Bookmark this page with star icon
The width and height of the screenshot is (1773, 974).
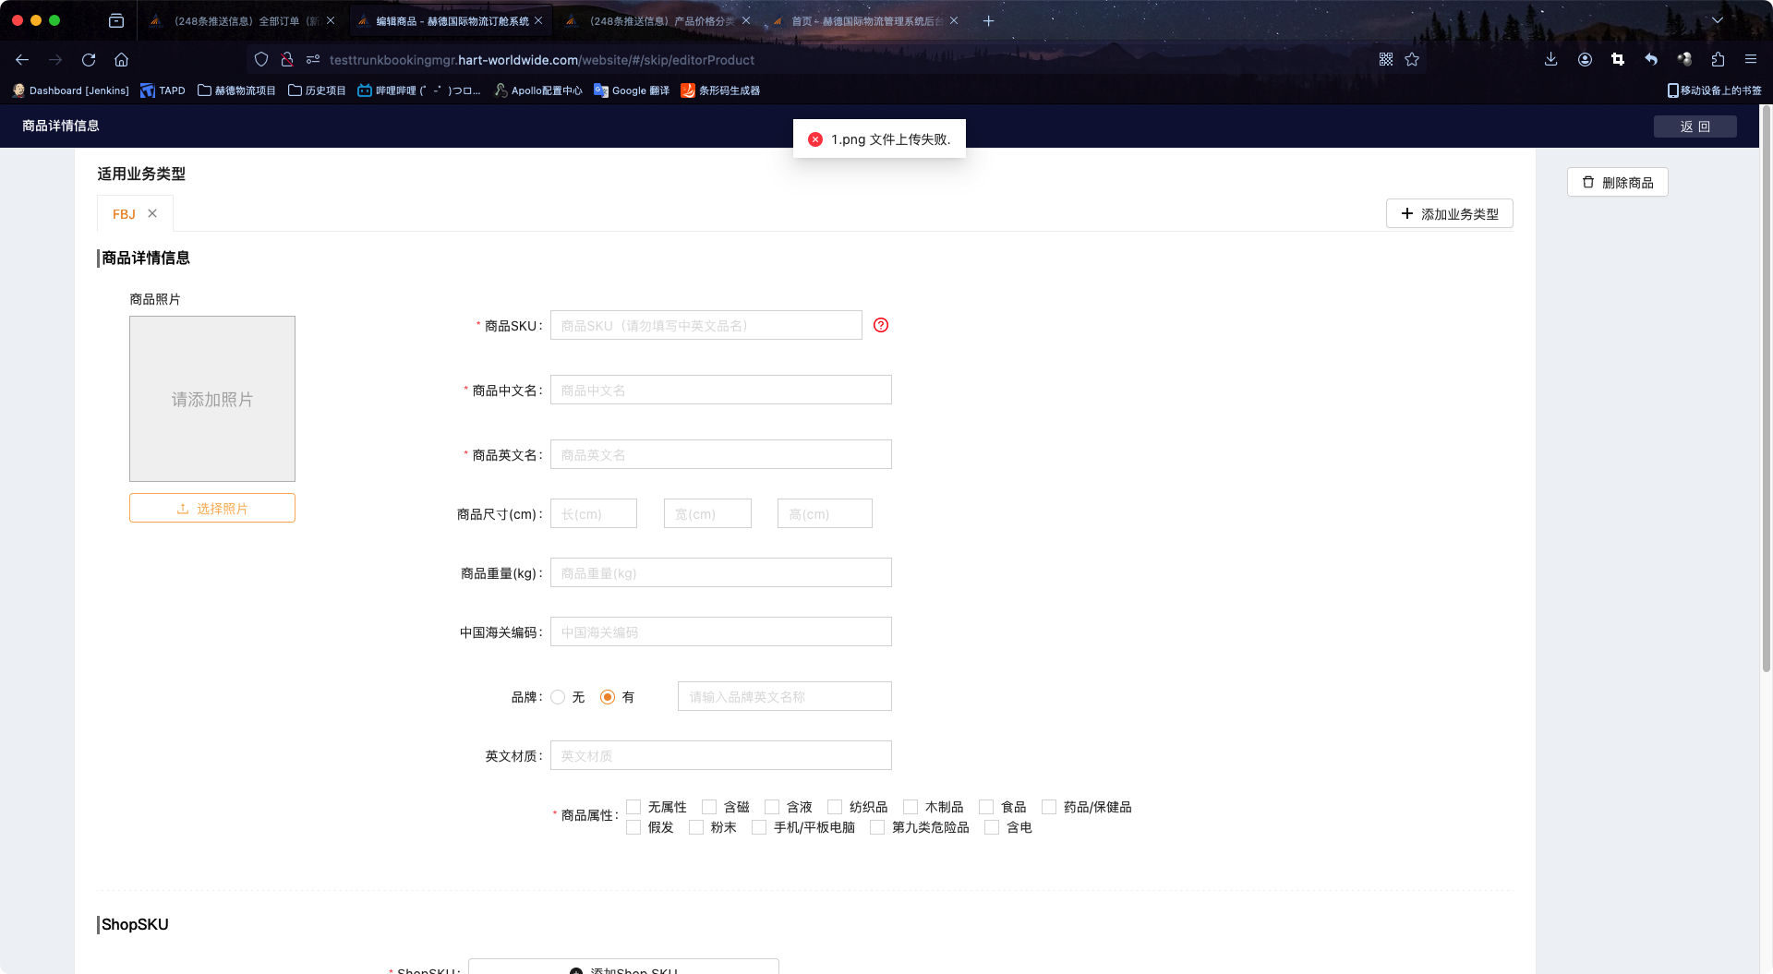(x=1412, y=60)
